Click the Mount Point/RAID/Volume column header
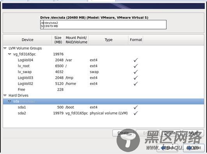This screenshot has width=207, height=154. [x=76, y=40]
